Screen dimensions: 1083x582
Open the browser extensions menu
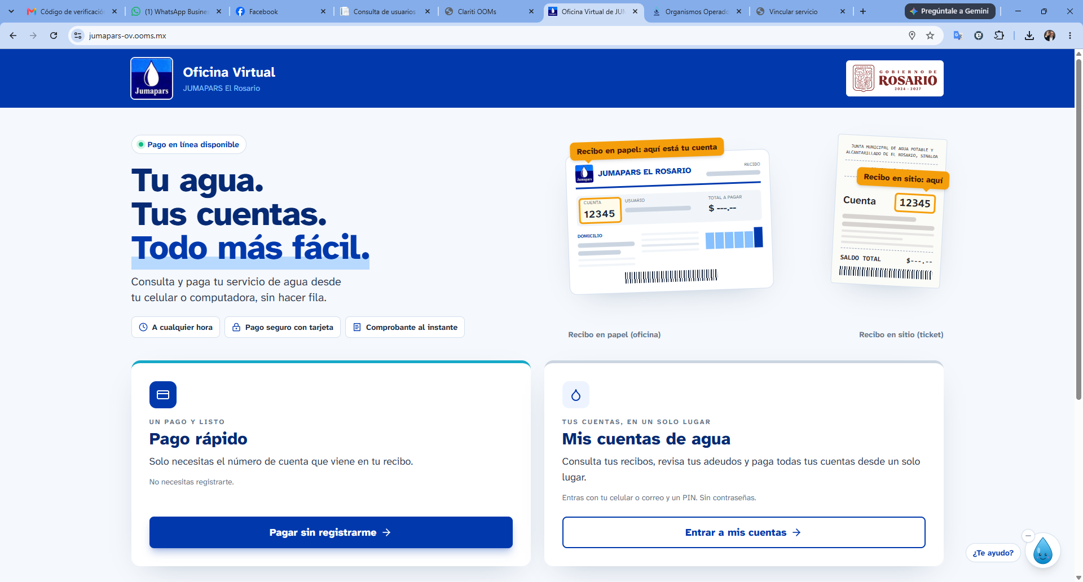999,36
